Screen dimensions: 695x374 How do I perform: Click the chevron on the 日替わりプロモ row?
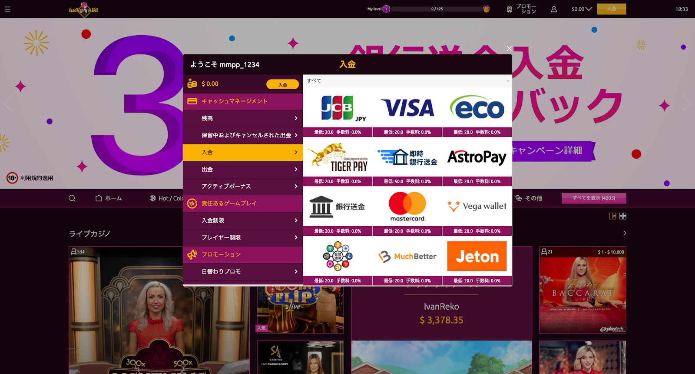click(x=296, y=271)
